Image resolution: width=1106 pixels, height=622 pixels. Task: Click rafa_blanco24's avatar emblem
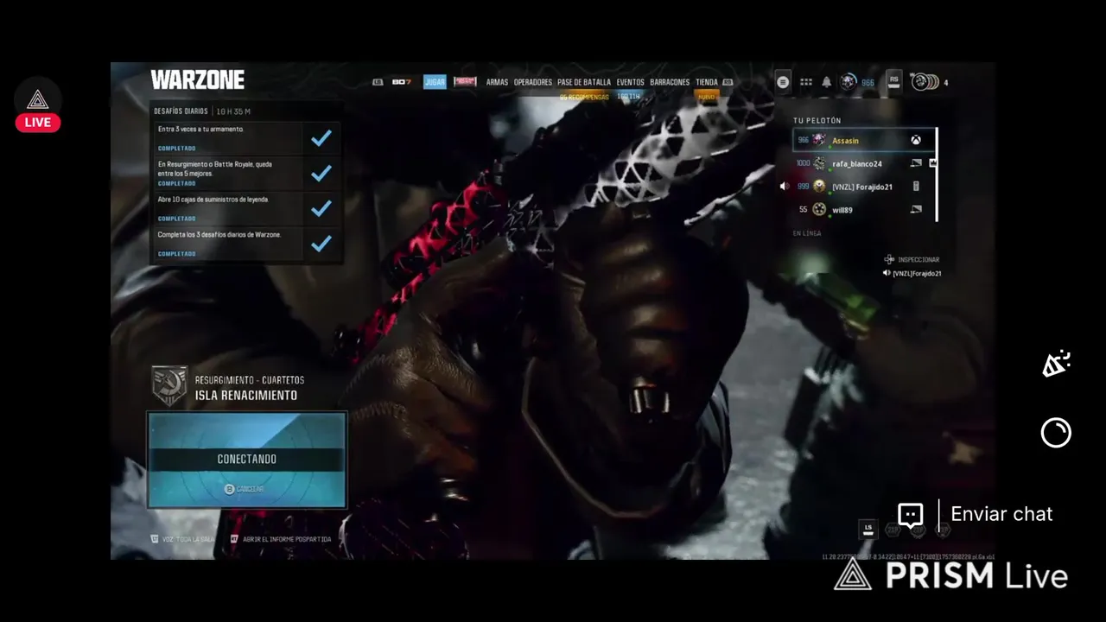[x=818, y=163]
